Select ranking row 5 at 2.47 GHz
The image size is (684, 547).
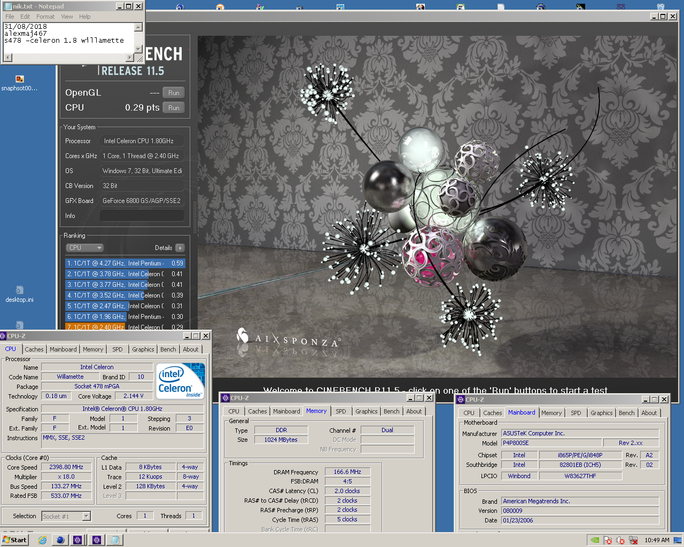point(125,306)
